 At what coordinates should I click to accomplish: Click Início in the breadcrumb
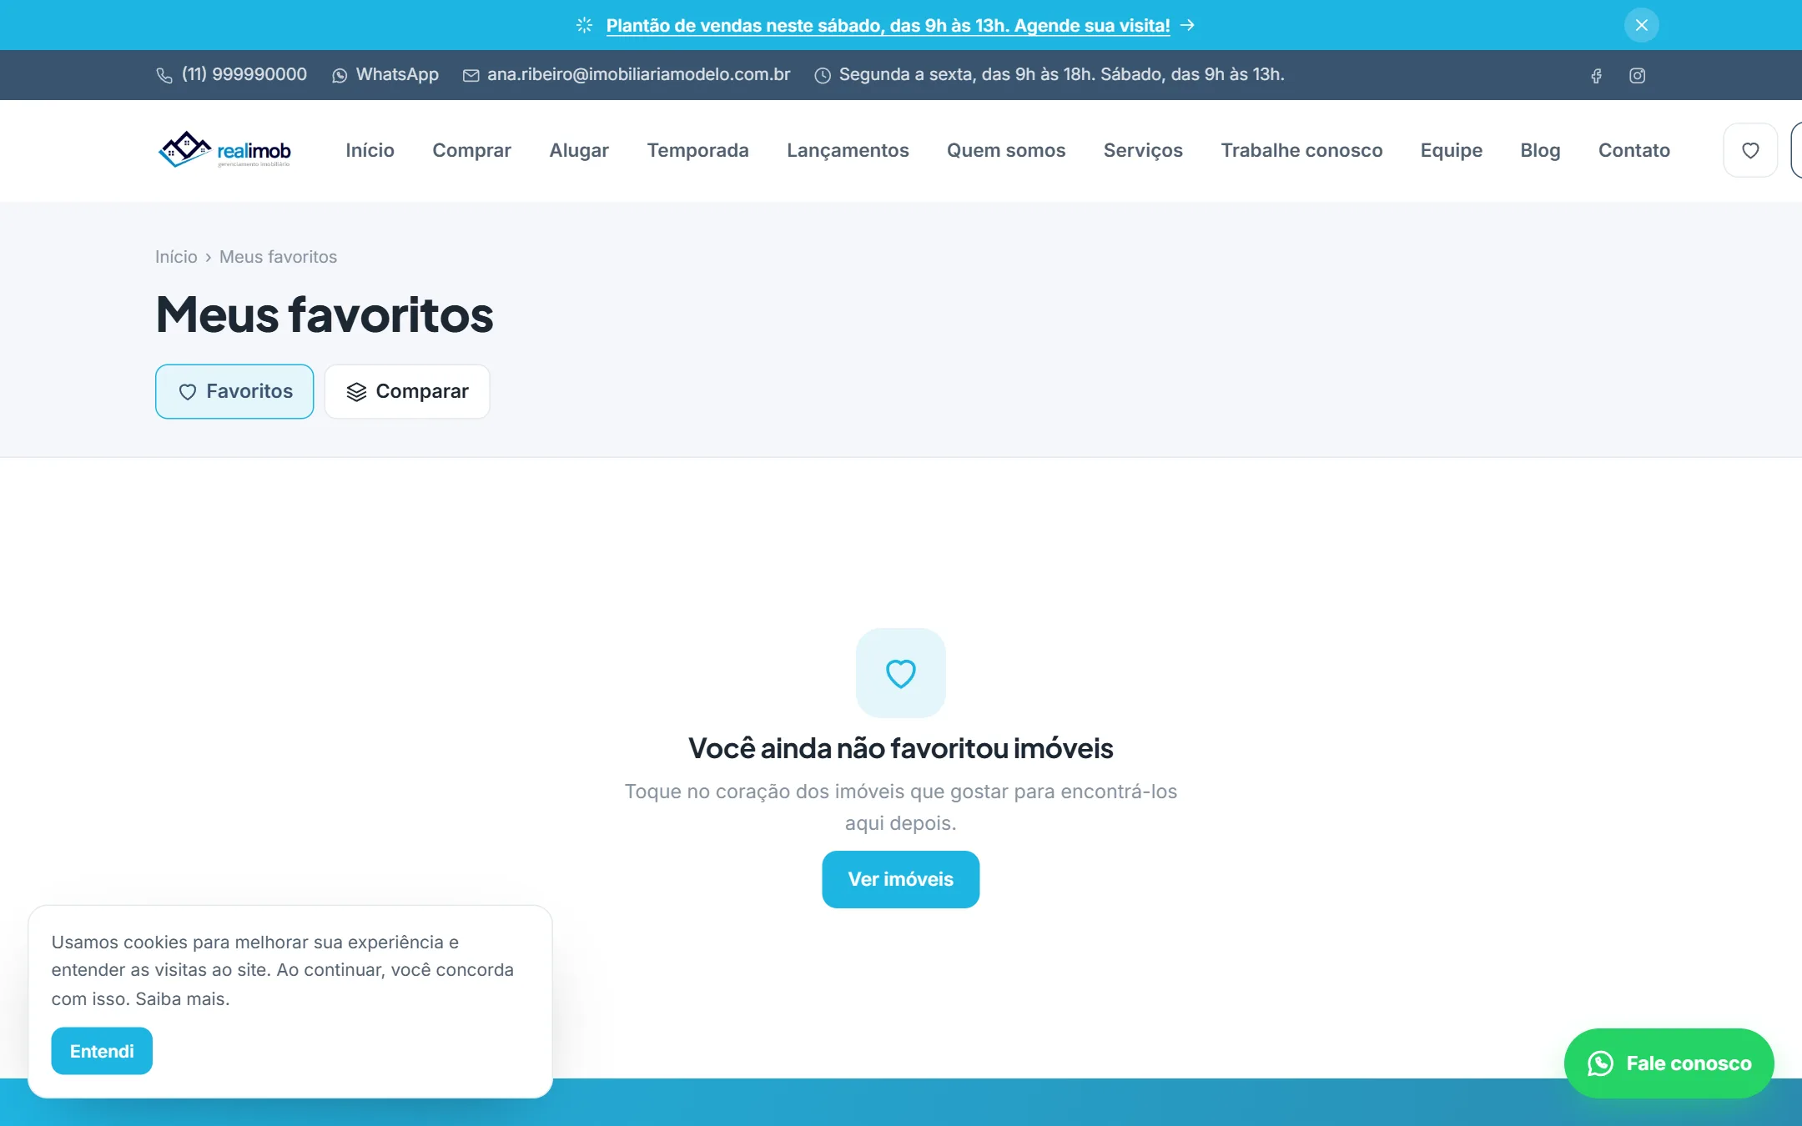[176, 257]
